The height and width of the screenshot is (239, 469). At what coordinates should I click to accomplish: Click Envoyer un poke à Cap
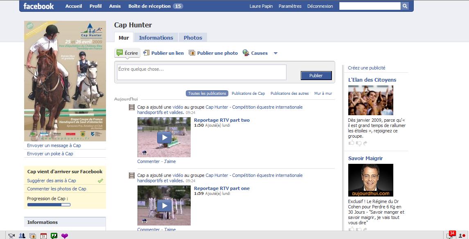[x=50, y=154]
